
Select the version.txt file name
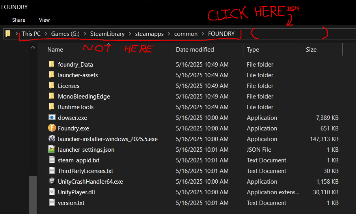[x=71, y=203]
